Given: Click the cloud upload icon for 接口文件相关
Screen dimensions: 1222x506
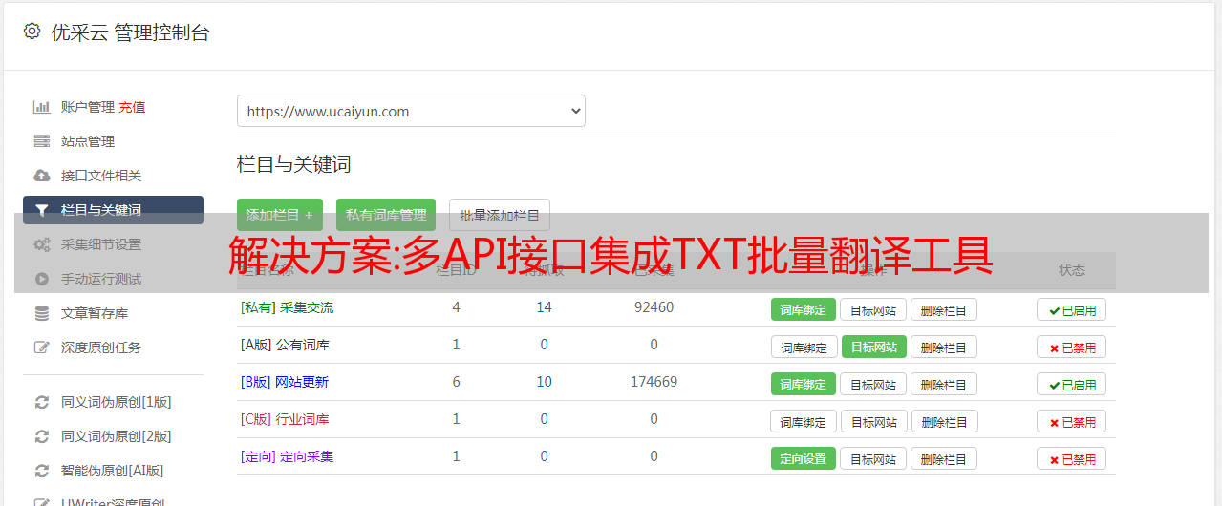Looking at the screenshot, I should 41,176.
